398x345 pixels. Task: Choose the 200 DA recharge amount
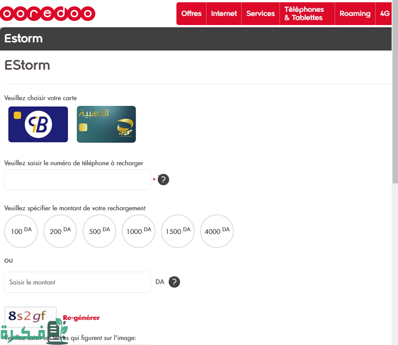coord(60,231)
